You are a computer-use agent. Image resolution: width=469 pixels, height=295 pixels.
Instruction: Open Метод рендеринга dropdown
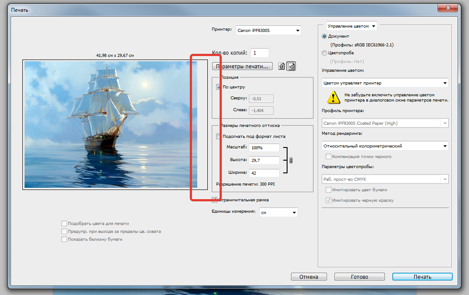385,146
